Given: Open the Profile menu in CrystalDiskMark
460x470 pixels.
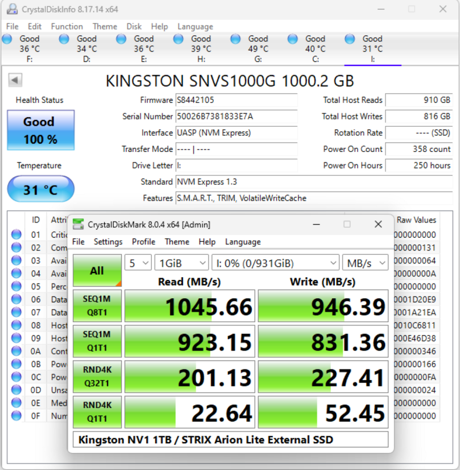Looking at the screenshot, I should [x=144, y=241].
